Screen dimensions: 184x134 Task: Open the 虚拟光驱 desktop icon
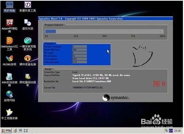28,25
